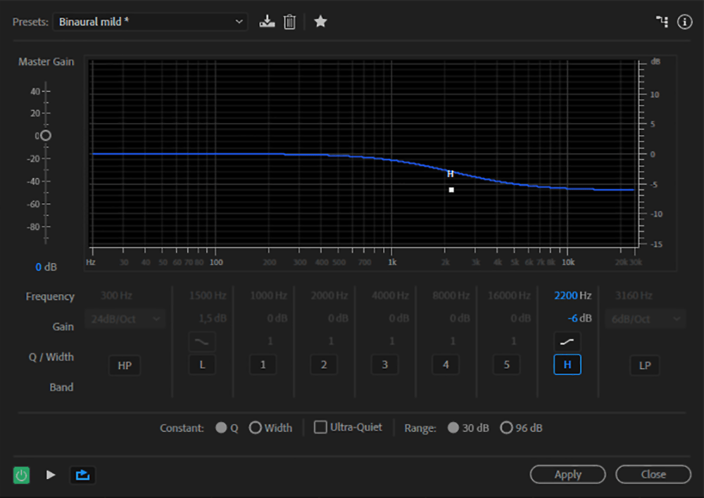Expand HP band 24dB/Oct slope dropdown
Viewport: 704px width, 498px height.
(125, 319)
